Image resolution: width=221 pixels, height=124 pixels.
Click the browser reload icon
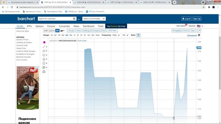tap(12, 7)
